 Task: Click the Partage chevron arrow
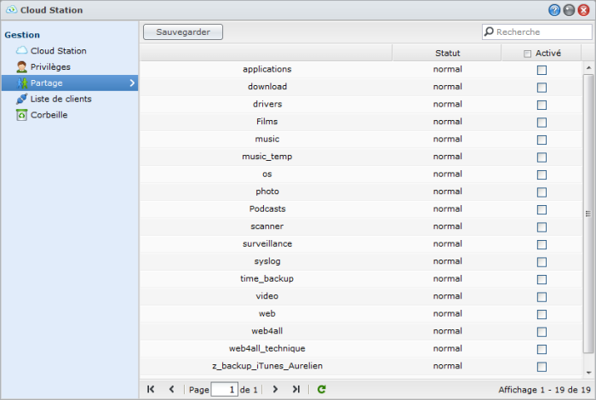pyautogui.click(x=132, y=83)
